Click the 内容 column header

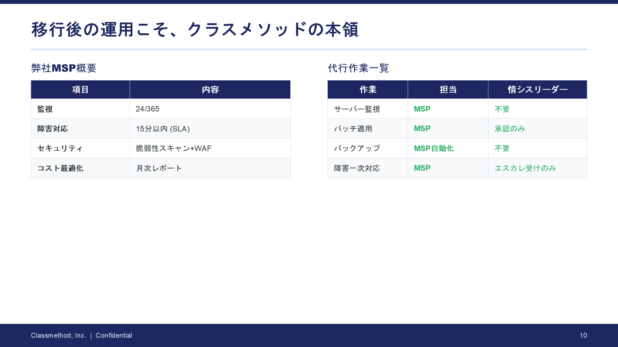210,90
